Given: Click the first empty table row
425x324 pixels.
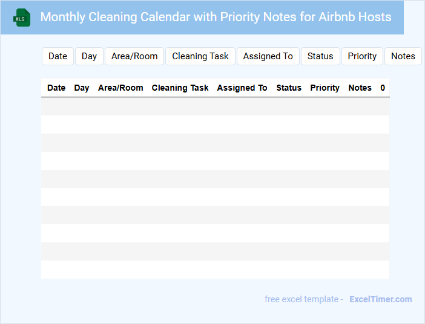Looking at the screenshot, I should click(215, 106).
